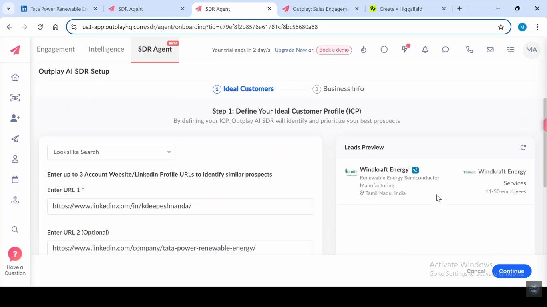Click the add prospect sidebar icon
This screenshot has width=547, height=307.
coord(15,118)
